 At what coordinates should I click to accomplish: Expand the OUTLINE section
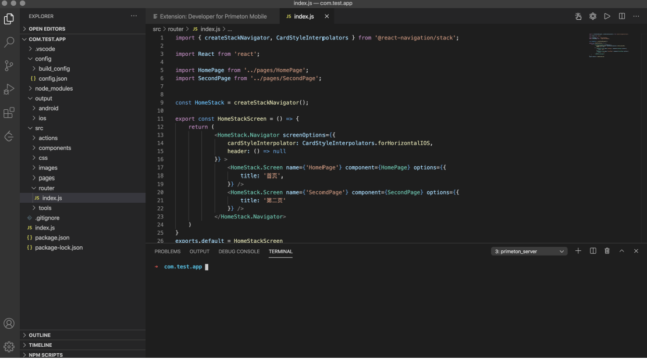(40, 335)
